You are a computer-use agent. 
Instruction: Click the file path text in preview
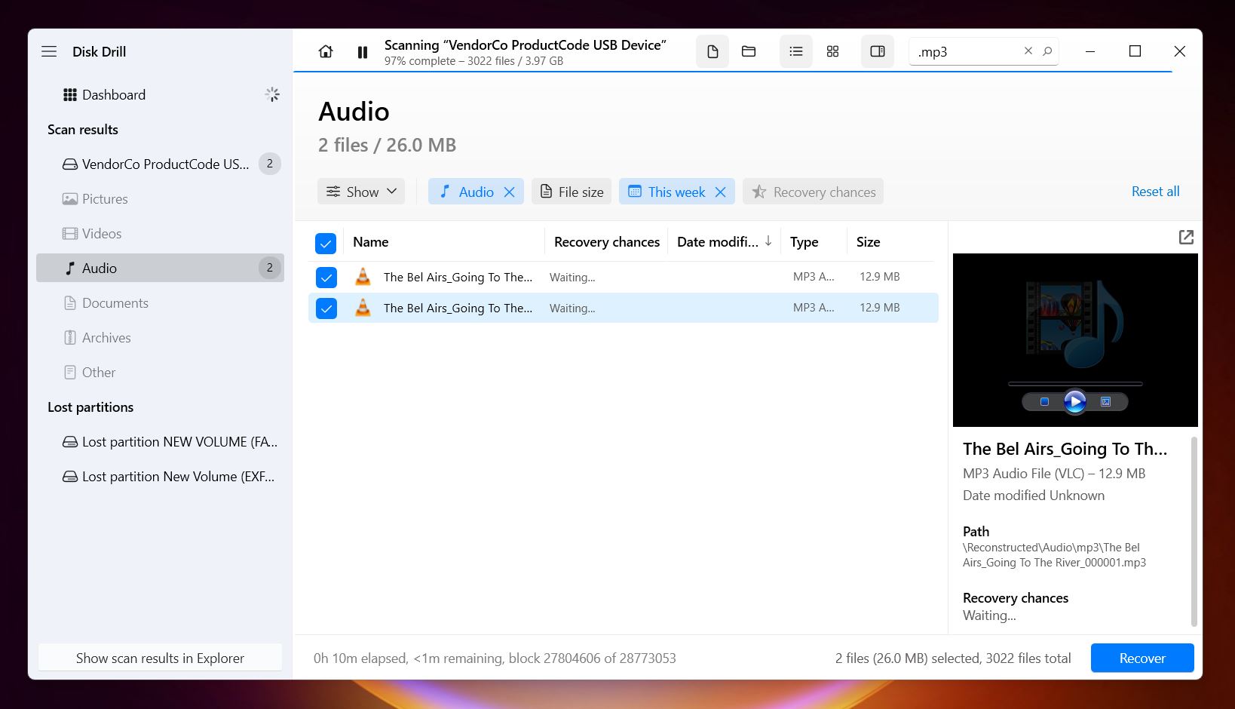(x=1054, y=555)
